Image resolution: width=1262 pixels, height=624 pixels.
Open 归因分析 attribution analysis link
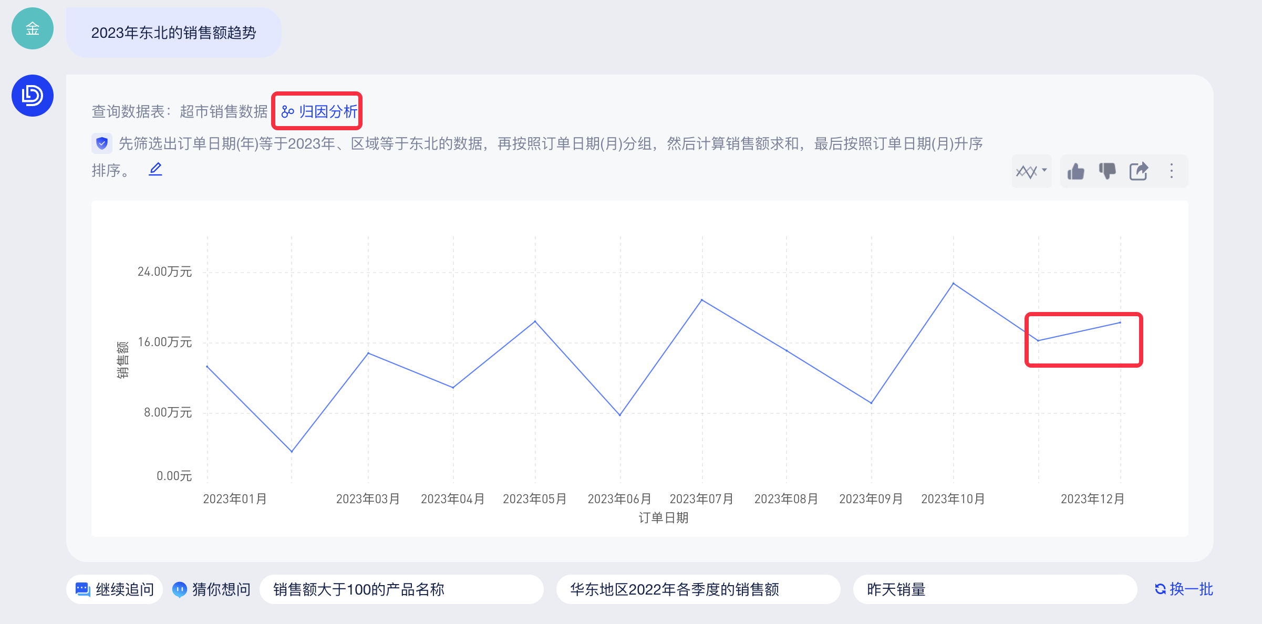point(319,111)
